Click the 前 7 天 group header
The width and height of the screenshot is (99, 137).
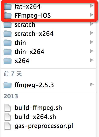13,74
